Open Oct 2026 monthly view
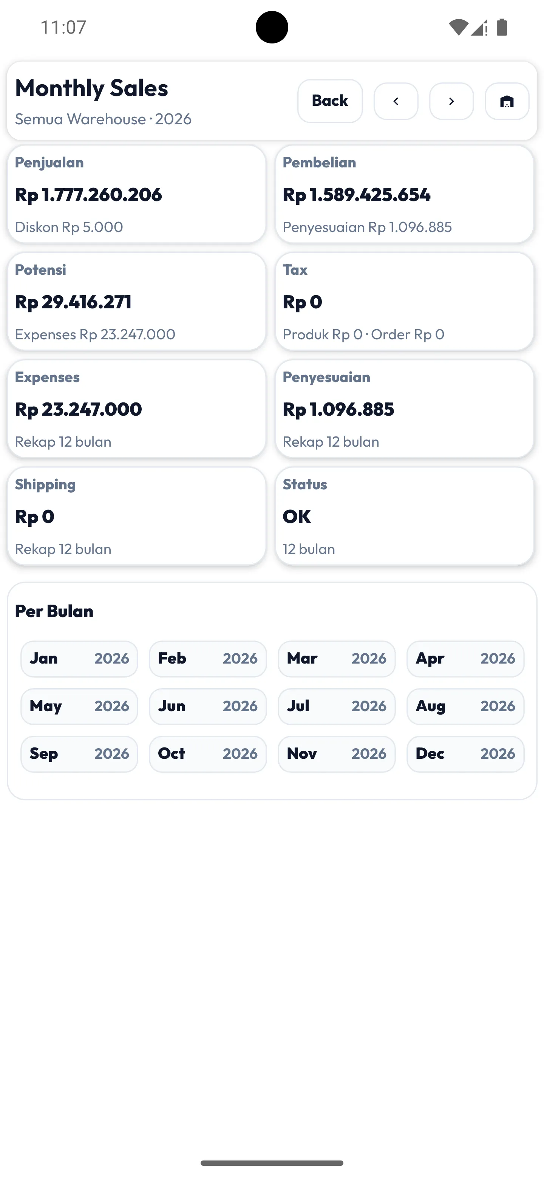 click(208, 754)
